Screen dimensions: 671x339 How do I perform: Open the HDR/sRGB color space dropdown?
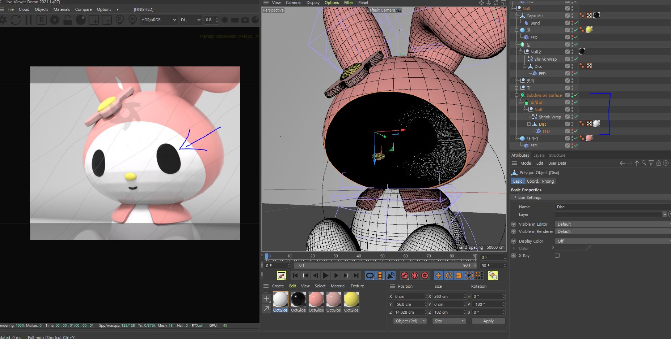click(x=159, y=20)
